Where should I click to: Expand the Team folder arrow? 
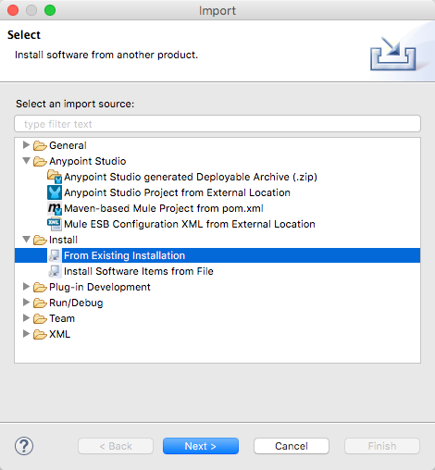tap(26, 318)
